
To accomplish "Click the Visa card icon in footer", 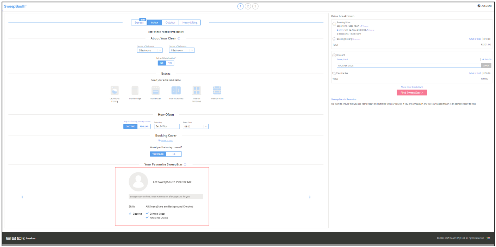I will (8, 238).
